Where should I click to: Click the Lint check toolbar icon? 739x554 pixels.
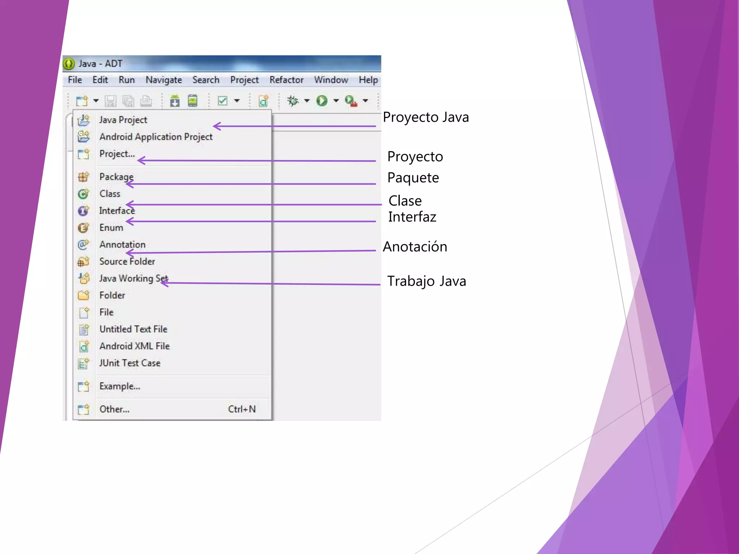pyautogui.click(x=223, y=101)
